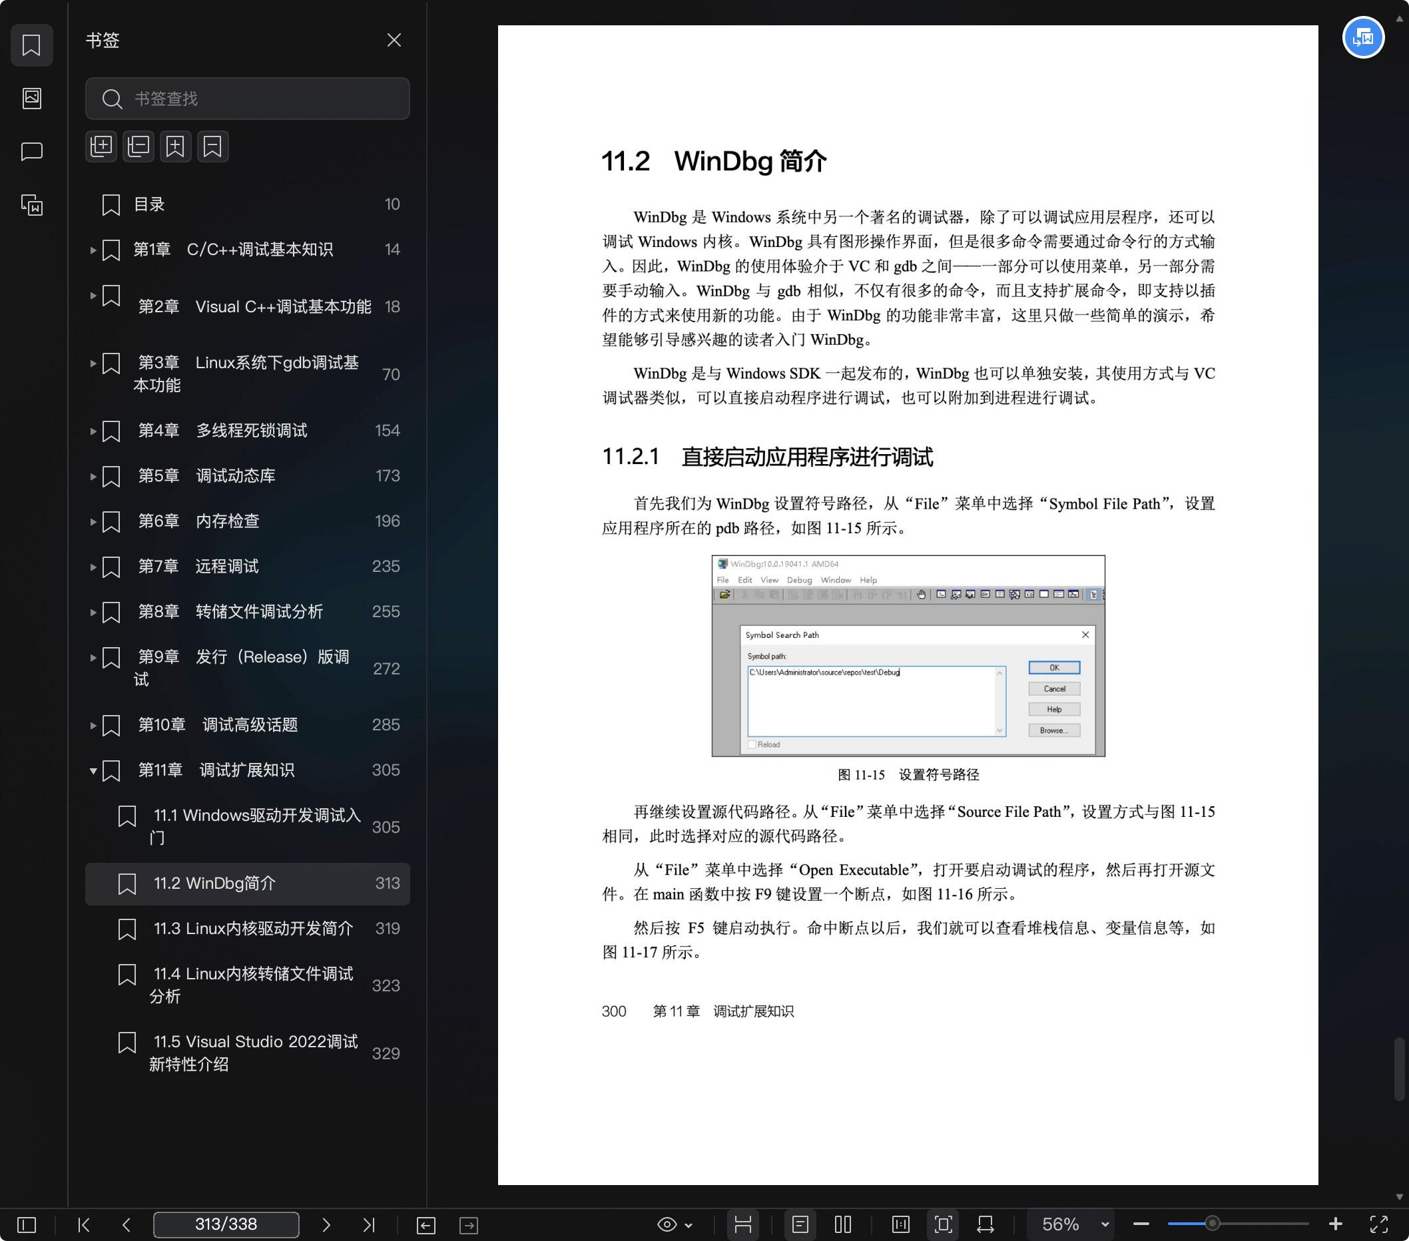Zoom in with the plus button
Screen dimensions: 1409x1241
pos(1335,1224)
